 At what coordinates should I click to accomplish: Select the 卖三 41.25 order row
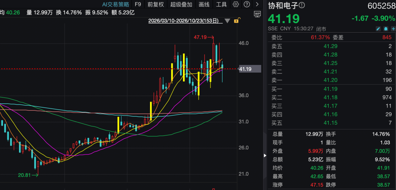click(x=331, y=63)
